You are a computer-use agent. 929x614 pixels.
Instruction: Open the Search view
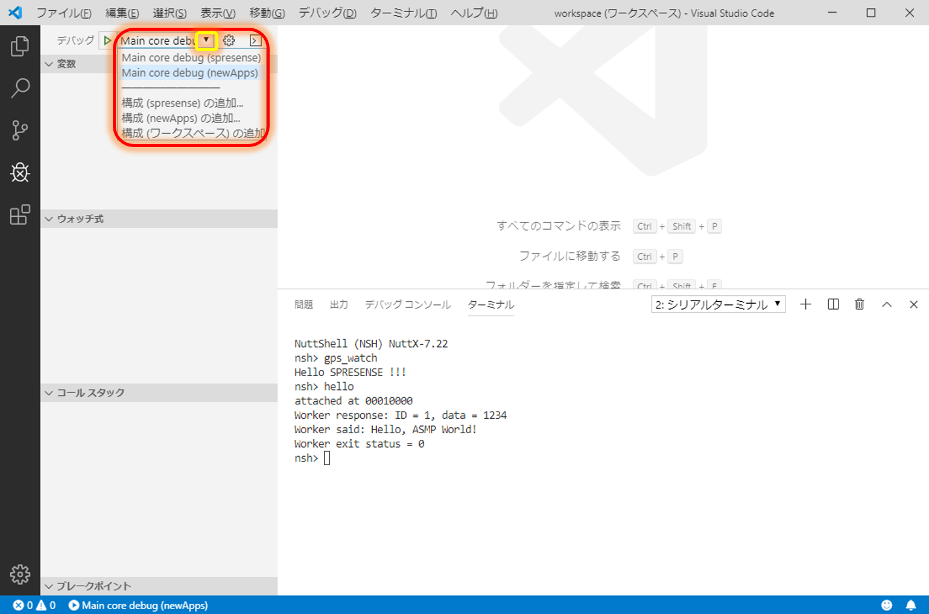20,87
